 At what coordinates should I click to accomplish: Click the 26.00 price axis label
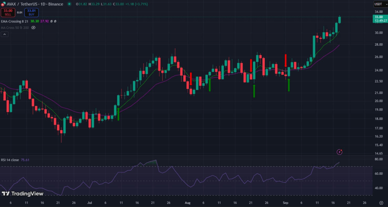pos(379,57)
